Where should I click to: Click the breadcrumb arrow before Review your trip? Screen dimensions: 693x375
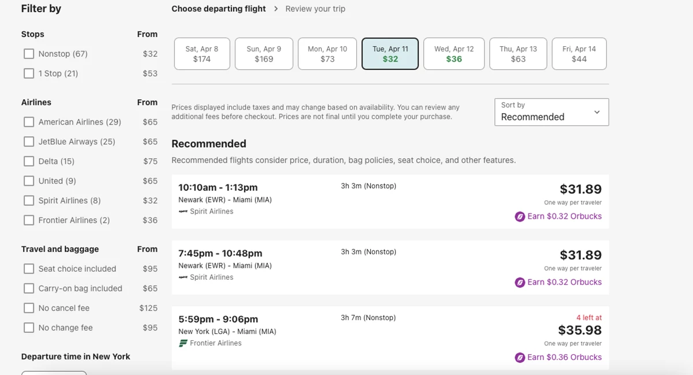tap(276, 9)
